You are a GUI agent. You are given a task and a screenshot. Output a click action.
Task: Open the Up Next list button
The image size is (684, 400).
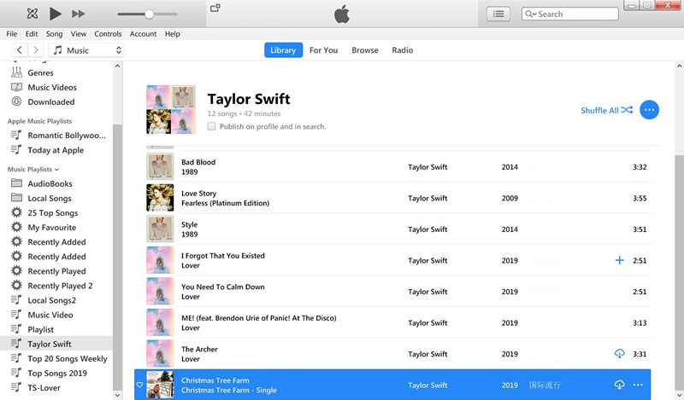(x=498, y=14)
